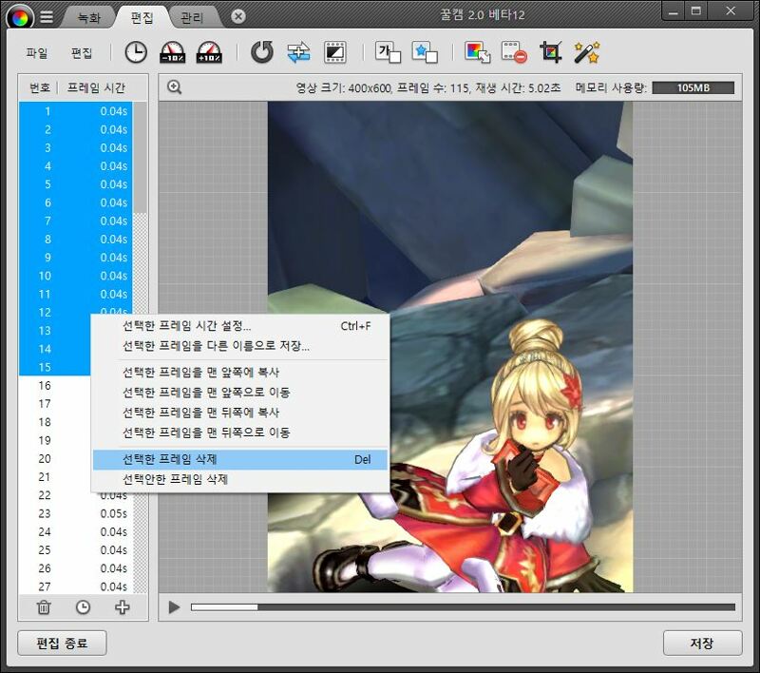Select '선택한 프레임을 맨 앞쪽에 복사'
Viewport: 760px width, 673px height.
point(240,373)
